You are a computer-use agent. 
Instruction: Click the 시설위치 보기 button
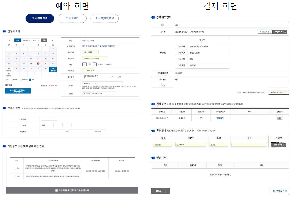280,32
